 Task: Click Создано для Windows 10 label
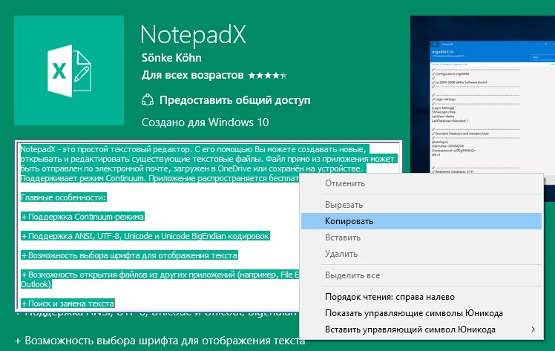(205, 122)
